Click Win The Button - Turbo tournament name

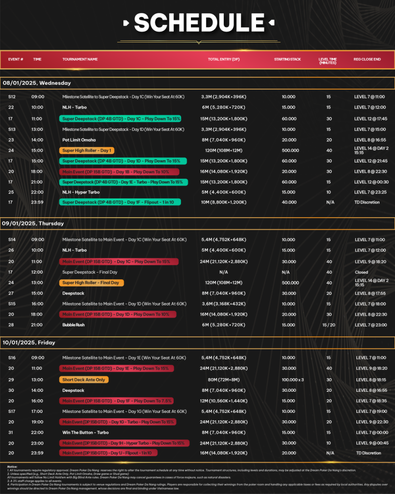click(x=85, y=433)
